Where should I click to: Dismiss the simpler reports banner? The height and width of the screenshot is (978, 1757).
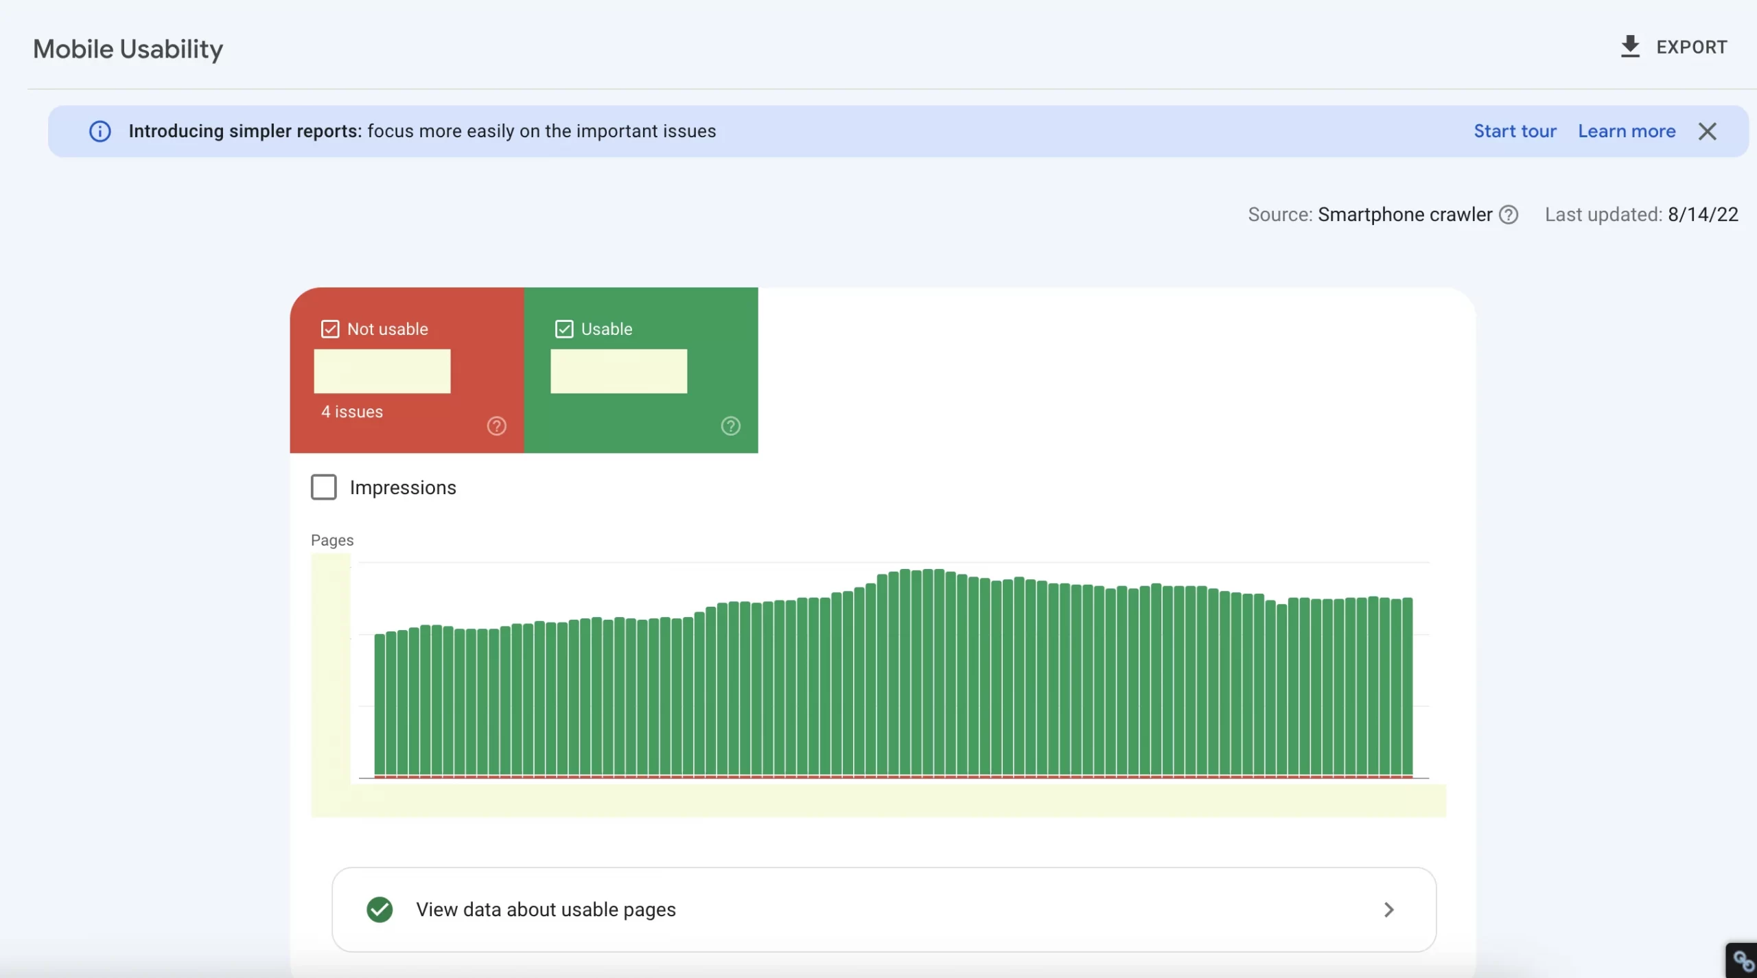coord(1708,131)
